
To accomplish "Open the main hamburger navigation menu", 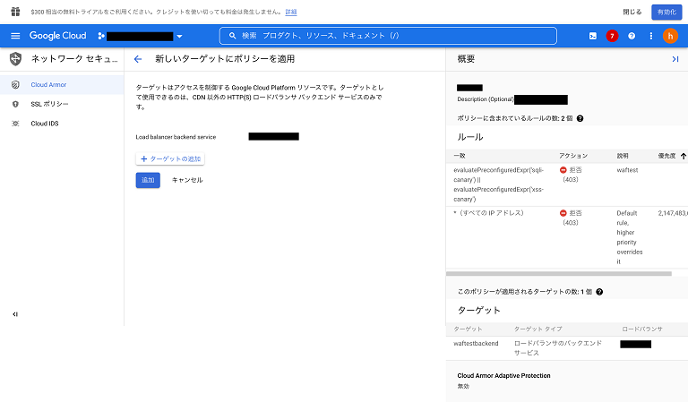I will point(15,36).
